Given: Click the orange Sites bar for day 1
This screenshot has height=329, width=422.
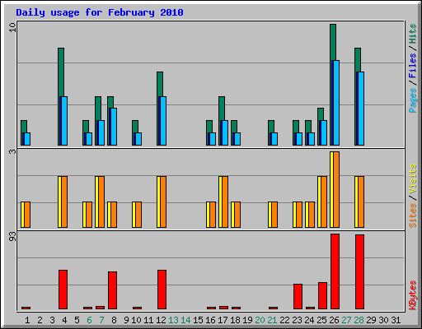Looking at the screenshot, I should point(27,215).
